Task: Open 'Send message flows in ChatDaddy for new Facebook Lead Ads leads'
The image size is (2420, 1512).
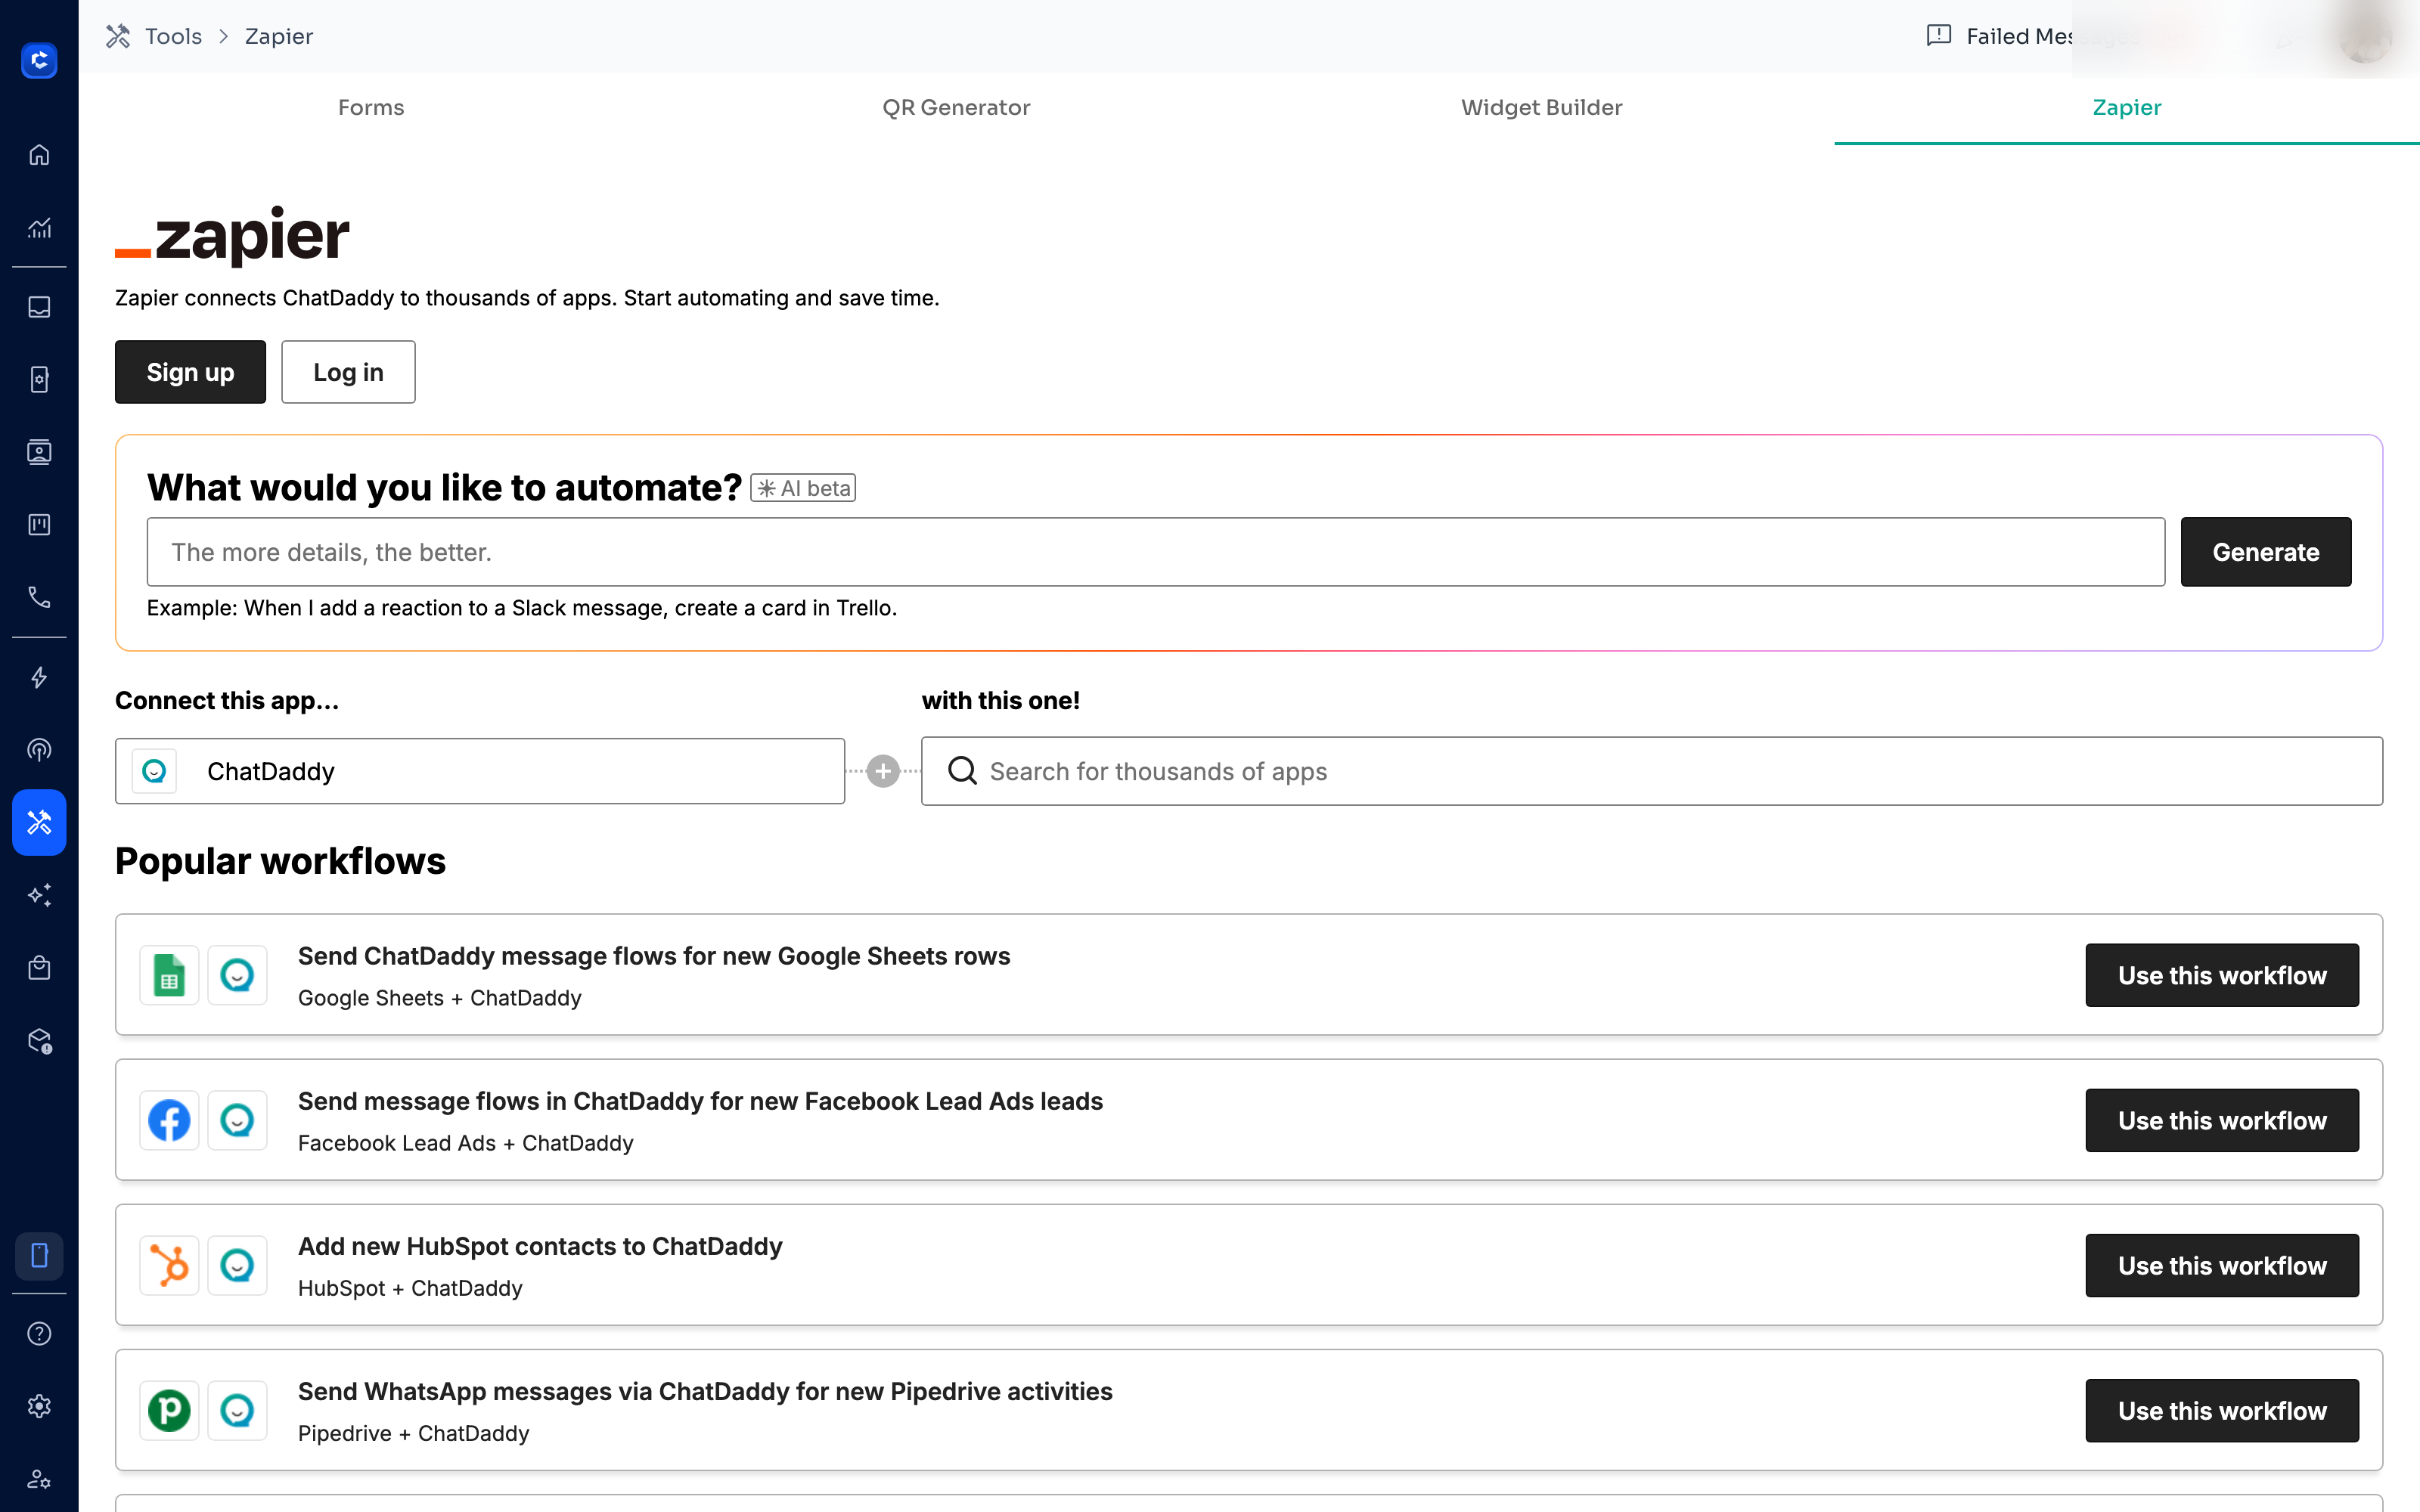Action: tap(700, 1101)
